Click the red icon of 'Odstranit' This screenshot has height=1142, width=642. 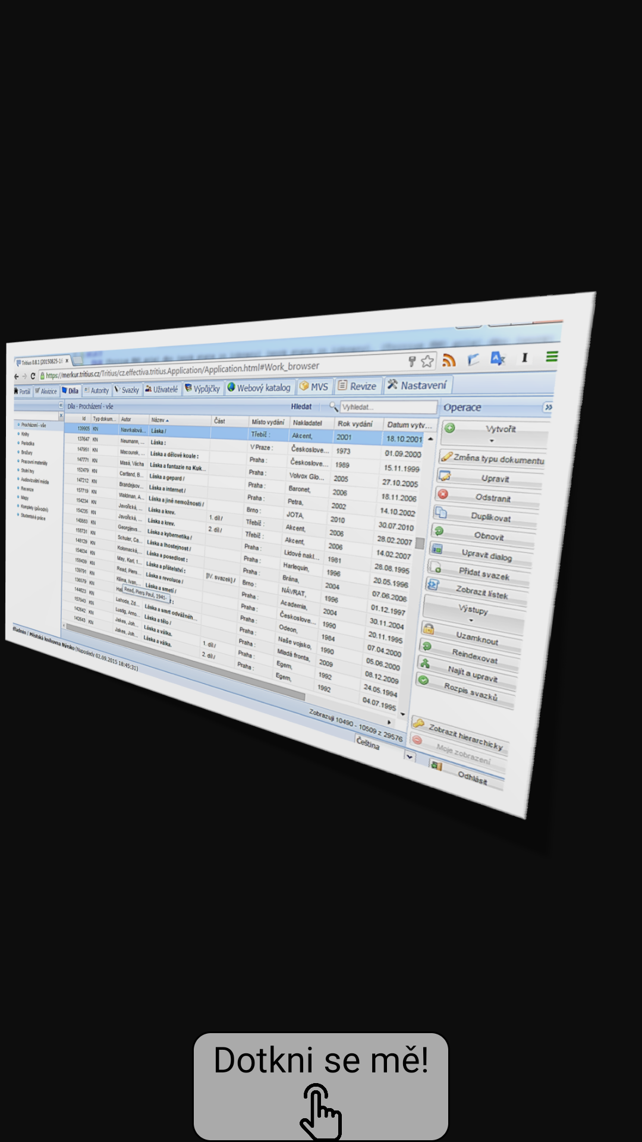(443, 494)
